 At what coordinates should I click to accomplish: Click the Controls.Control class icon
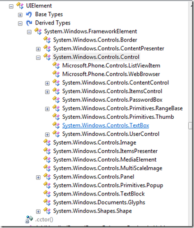tap(47, 57)
